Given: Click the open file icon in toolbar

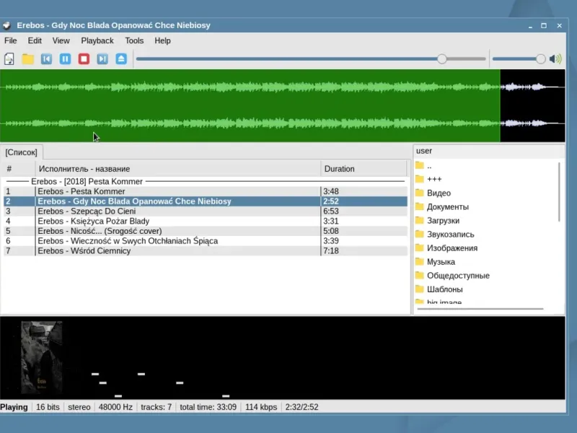Looking at the screenshot, I should click(9, 59).
